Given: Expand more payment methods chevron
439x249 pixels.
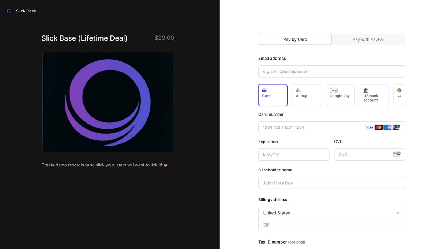Looking at the screenshot, I should (399, 97).
